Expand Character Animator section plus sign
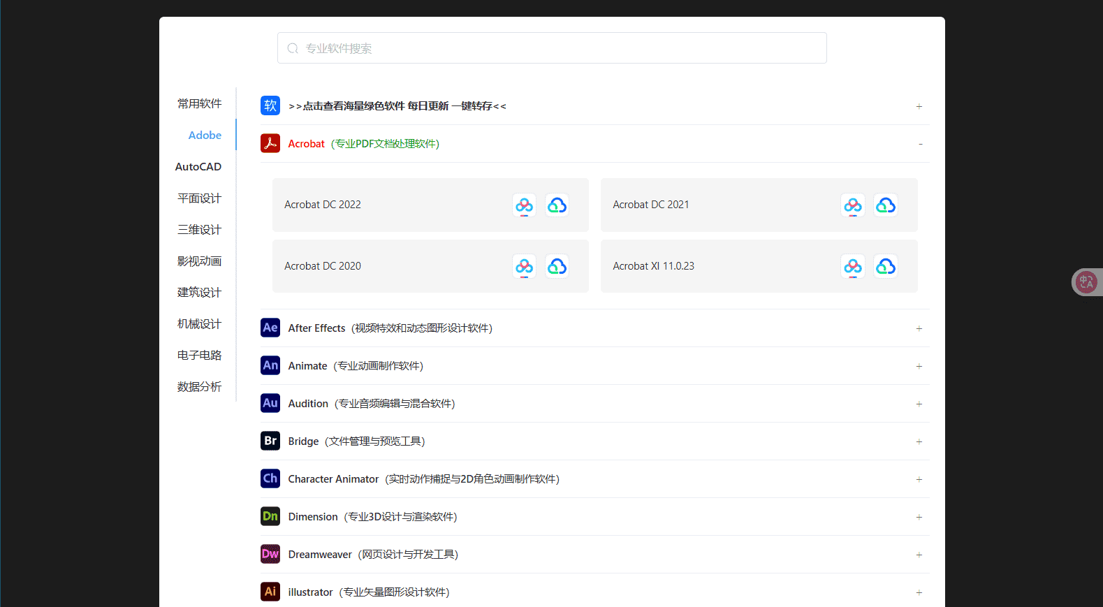Image resolution: width=1103 pixels, height=607 pixels. [919, 479]
